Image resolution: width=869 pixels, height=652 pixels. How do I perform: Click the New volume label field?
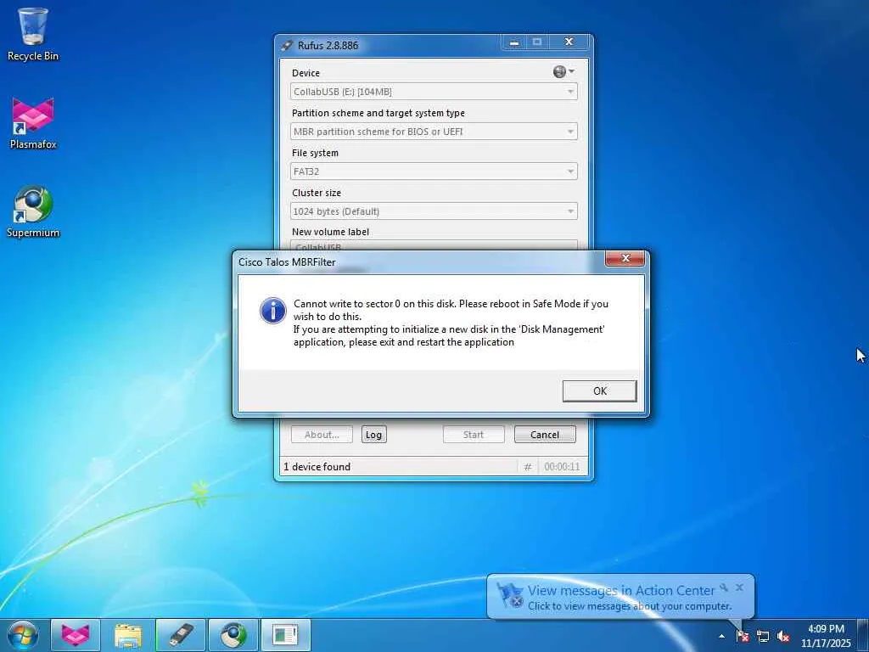point(434,245)
